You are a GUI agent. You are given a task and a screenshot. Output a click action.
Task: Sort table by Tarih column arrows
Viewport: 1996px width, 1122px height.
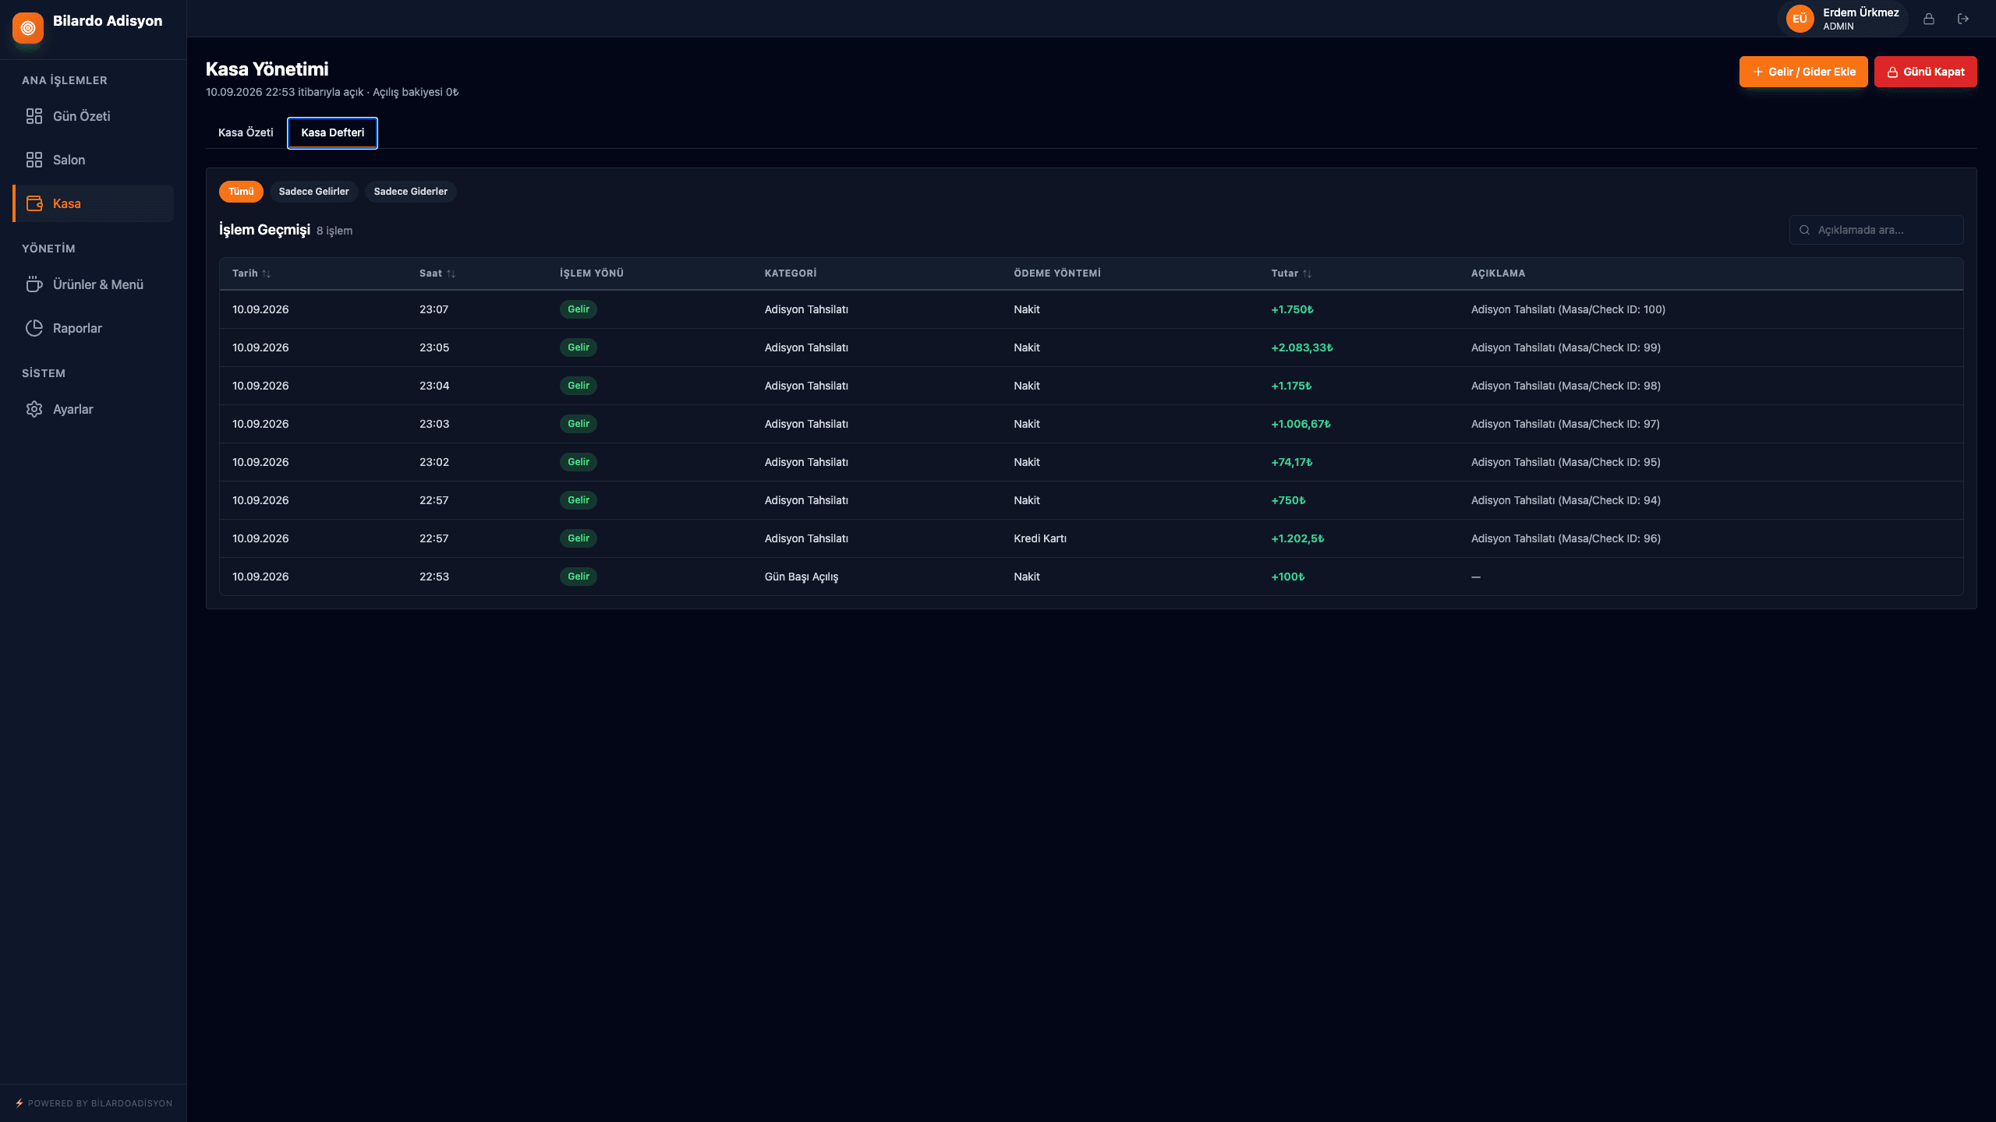pyautogui.click(x=267, y=273)
